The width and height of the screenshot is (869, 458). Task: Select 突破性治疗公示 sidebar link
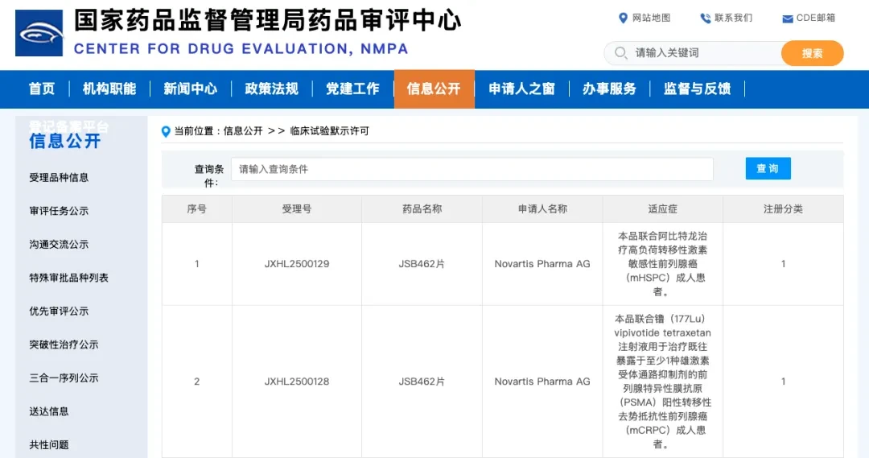click(64, 345)
